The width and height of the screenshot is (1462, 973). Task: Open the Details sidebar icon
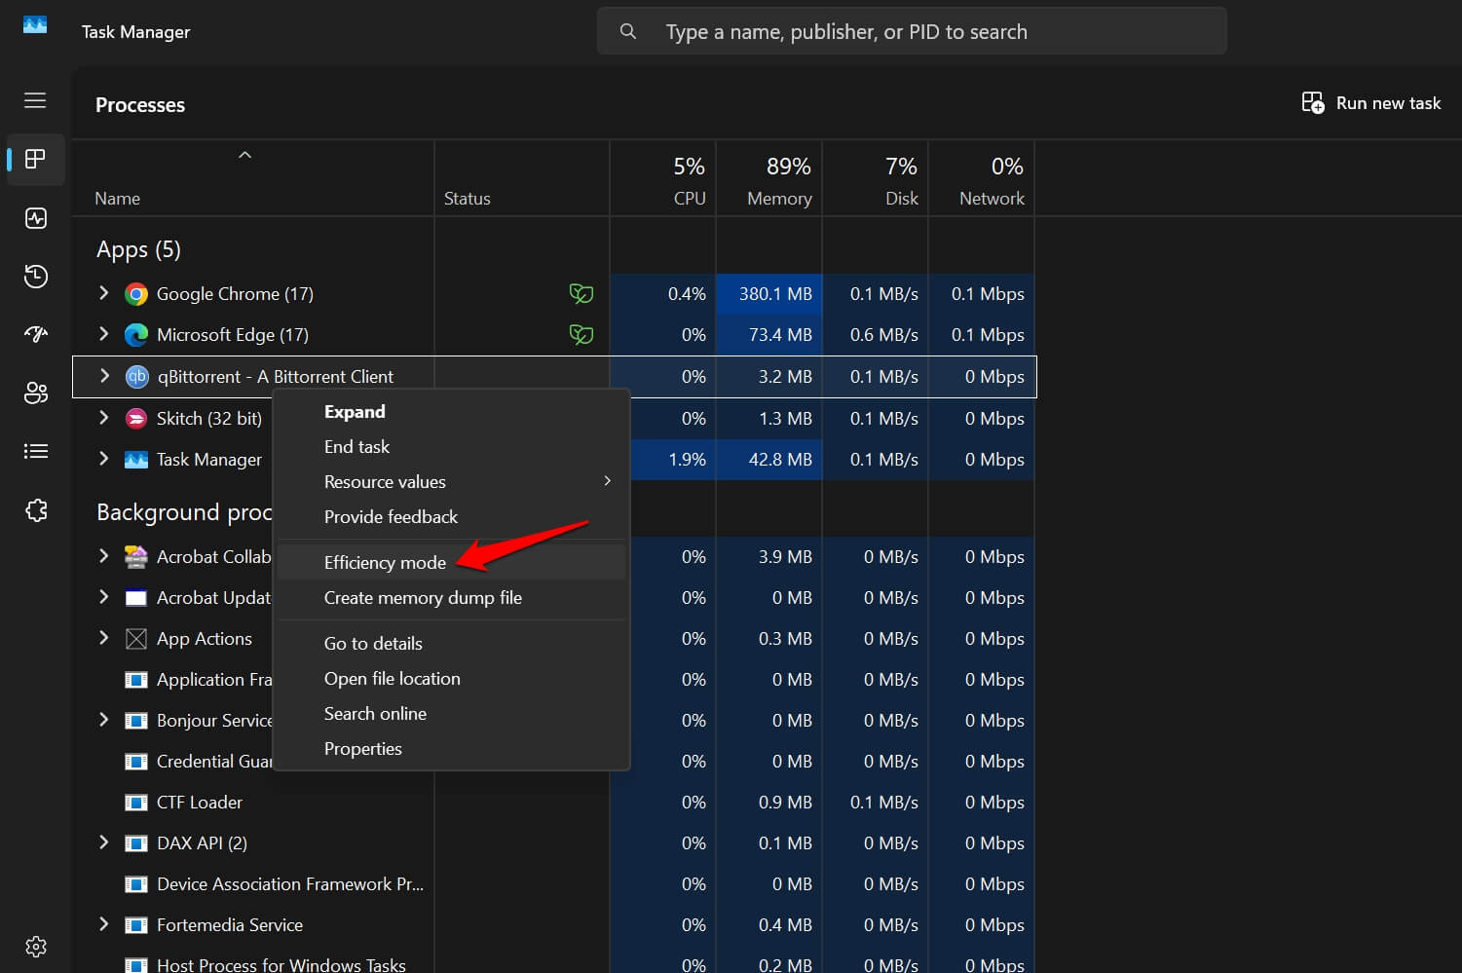36,451
